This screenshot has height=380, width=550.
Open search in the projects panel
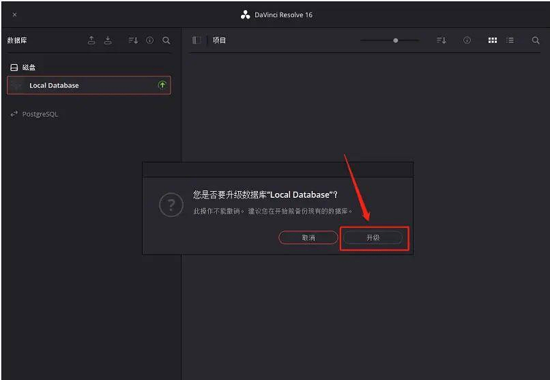click(536, 40)
